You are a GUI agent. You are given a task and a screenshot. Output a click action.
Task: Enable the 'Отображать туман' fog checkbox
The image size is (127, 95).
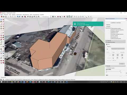tap(106, 68)
